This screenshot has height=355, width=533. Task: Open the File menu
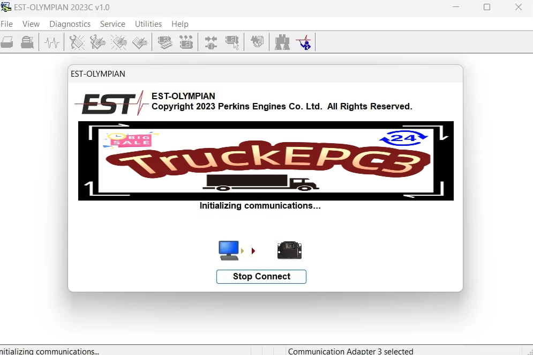tap(6, 24)
